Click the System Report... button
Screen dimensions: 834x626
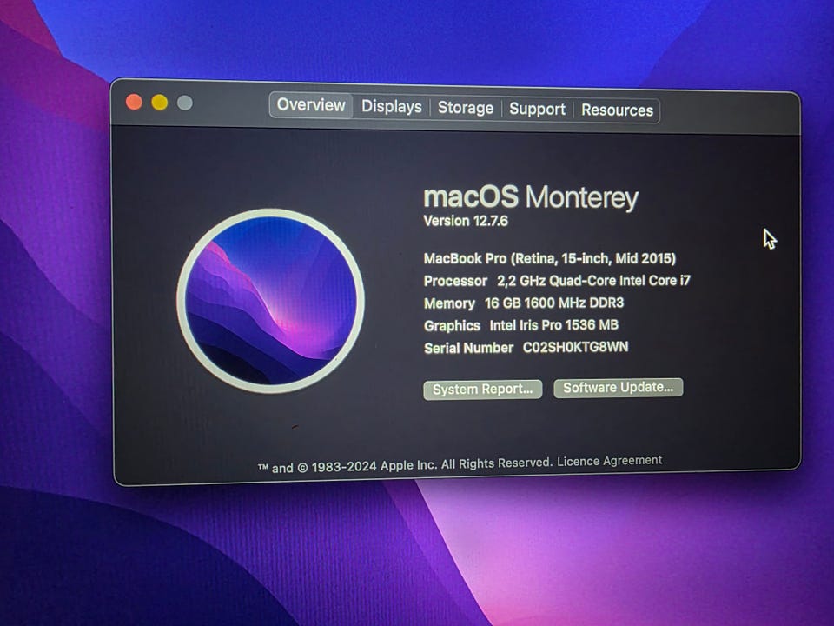coord(482,390)
